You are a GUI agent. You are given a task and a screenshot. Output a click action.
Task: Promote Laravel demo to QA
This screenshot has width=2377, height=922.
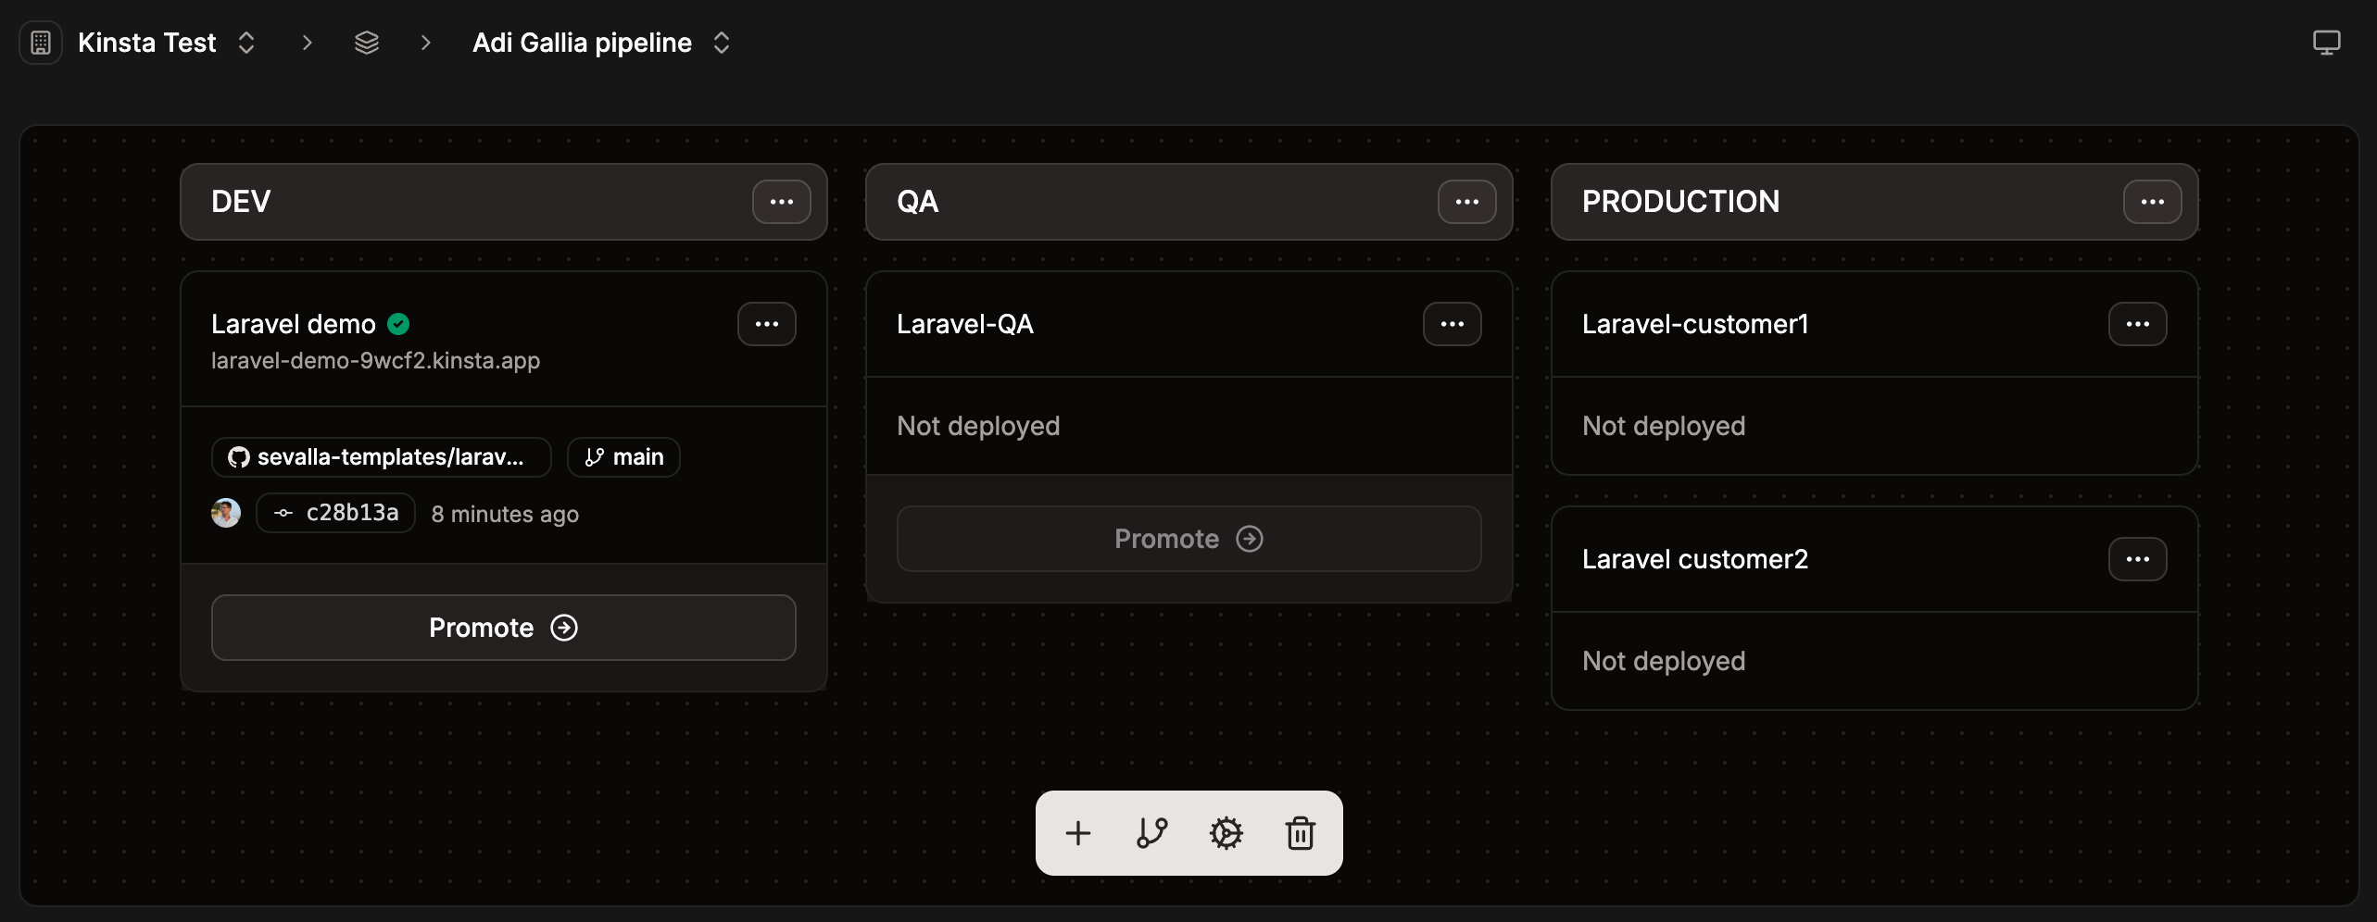[503, 627]
